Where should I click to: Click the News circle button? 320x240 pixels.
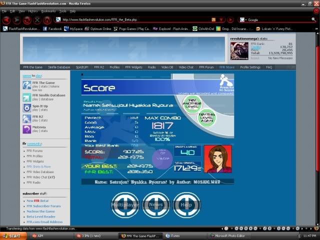155,205
